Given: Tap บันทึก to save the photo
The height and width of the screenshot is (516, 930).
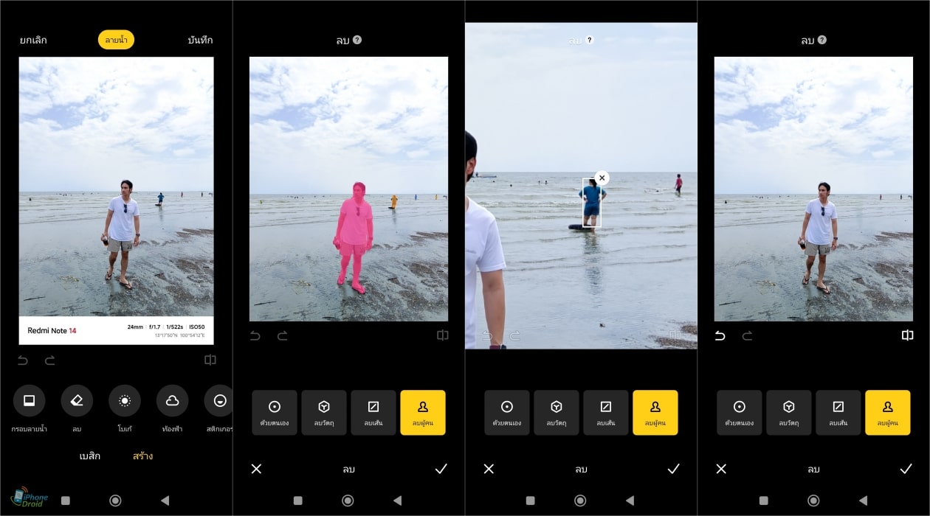Looking at the screenshot, I should pos(200,41).
